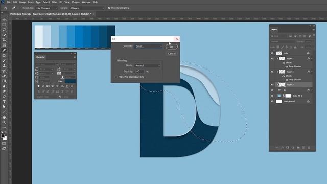This screenshot has height=184, width=327.
Task: Open the Contents dropdown in Fill dialog
Action: 149,47
